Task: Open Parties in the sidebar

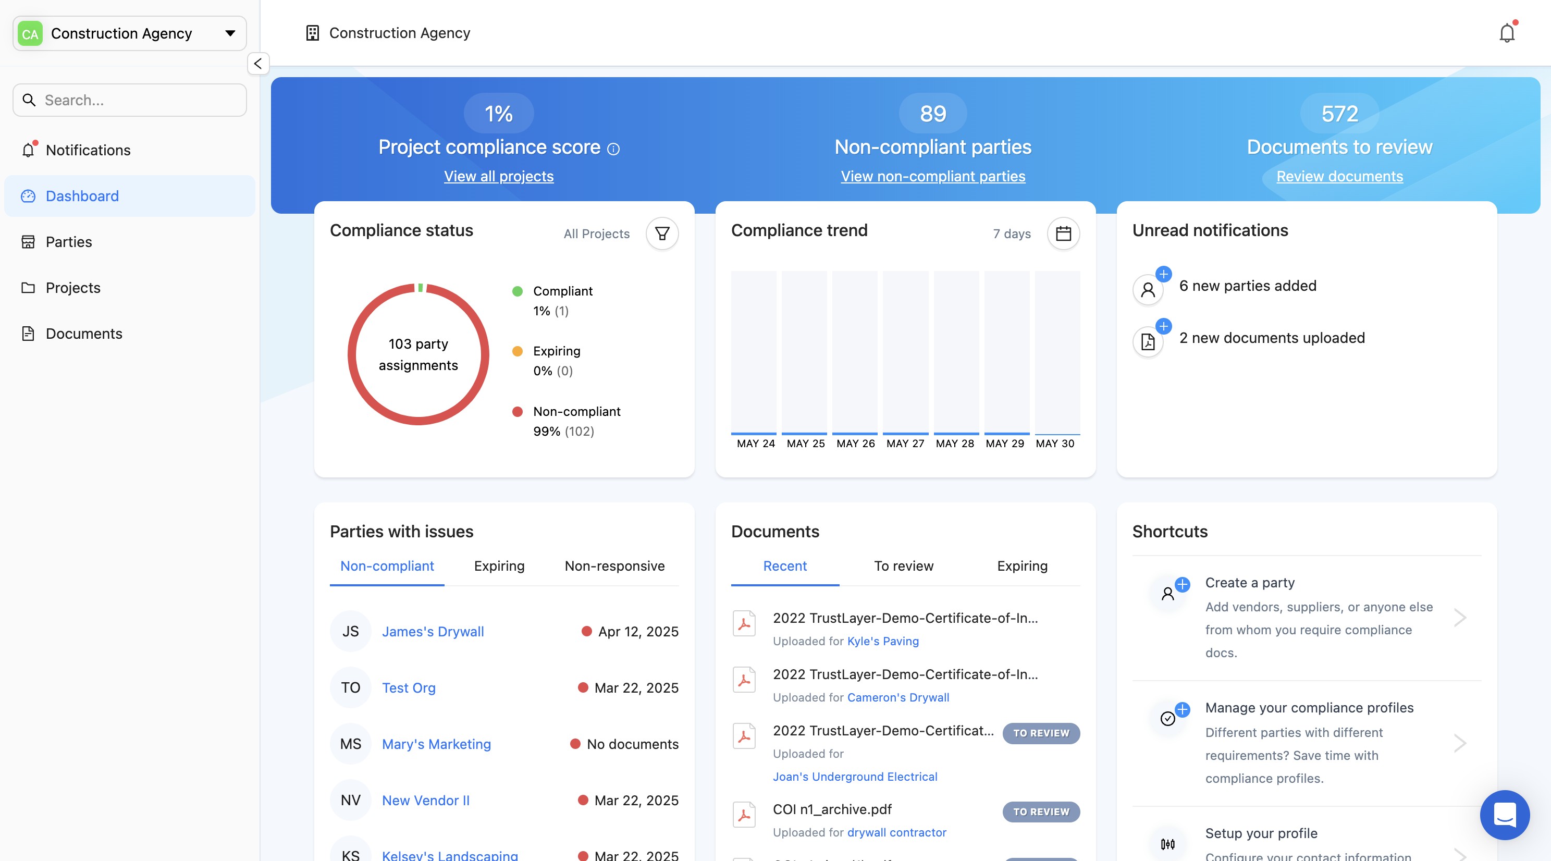Action: [69, 242]
